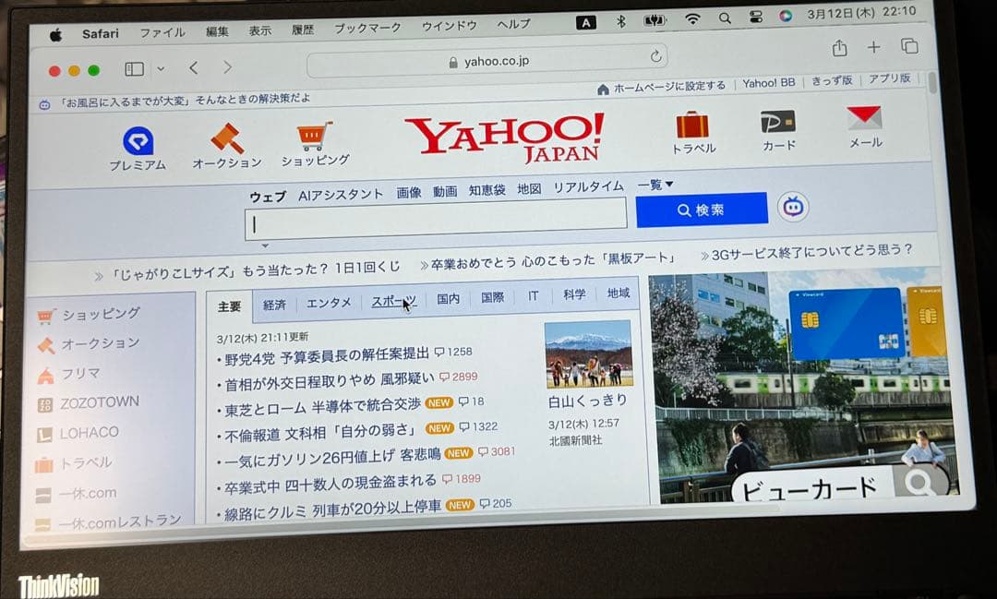Open the Apple menu logo
The height and width of the screenshot is (599, 997).
coord(55,35)
